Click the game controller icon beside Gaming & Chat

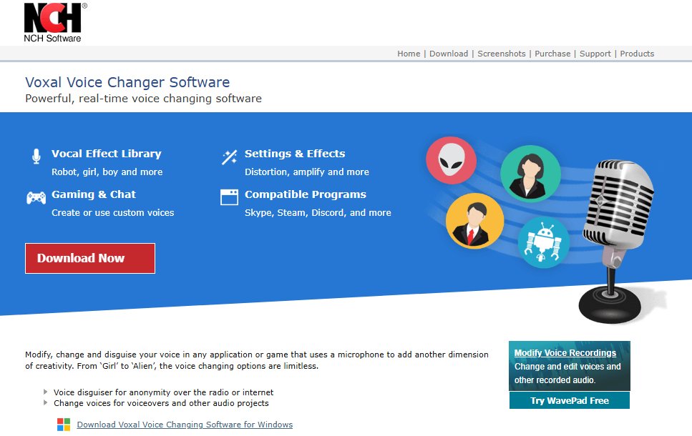tap(36, 198)
